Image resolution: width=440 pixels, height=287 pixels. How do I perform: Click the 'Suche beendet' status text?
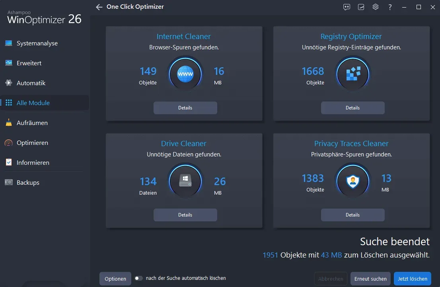[395, 242]
